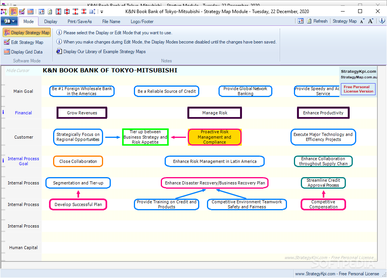Click Enhance Disaster Recovery/Business Recovery Plan box
The width and height of the screenshot is (387, 278).
pyautogui.click(x=215, y=183)
